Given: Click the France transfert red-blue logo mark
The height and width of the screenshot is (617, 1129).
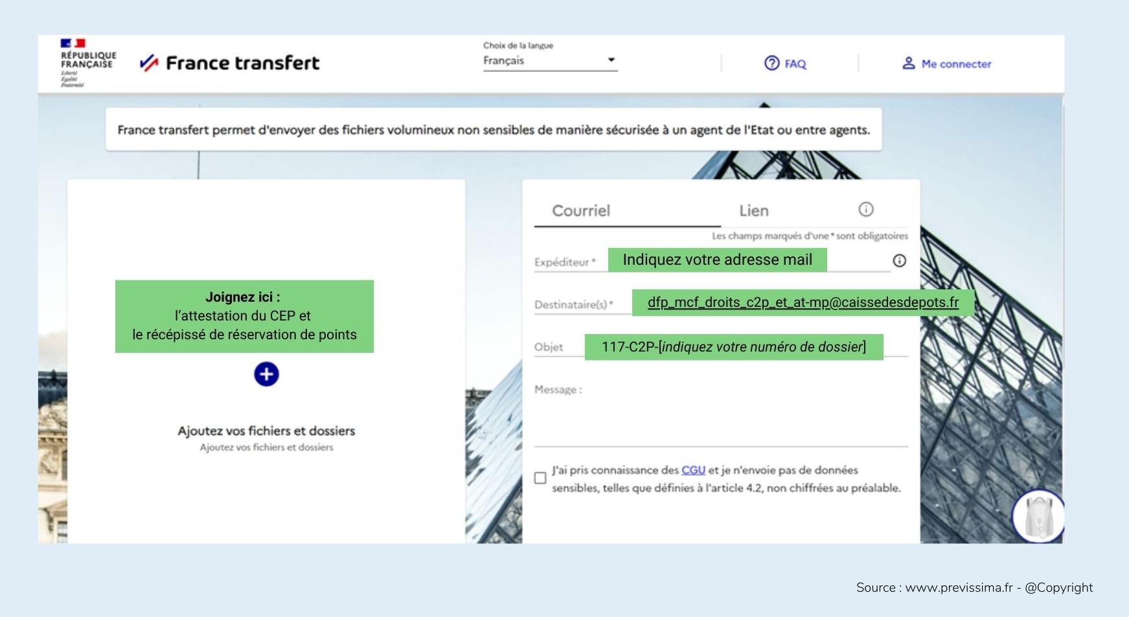Looking at the screenshot, I should pyautogui.click(x=149, y=63).
